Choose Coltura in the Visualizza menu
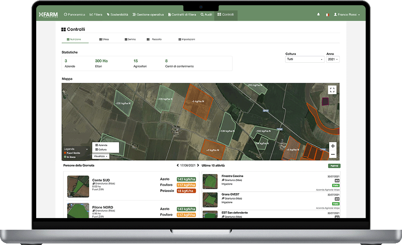The width and height of the screenshot is (402, 245). tap(101, 150)
